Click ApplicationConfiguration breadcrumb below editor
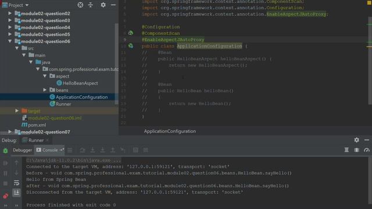 (x=170, y=131)
